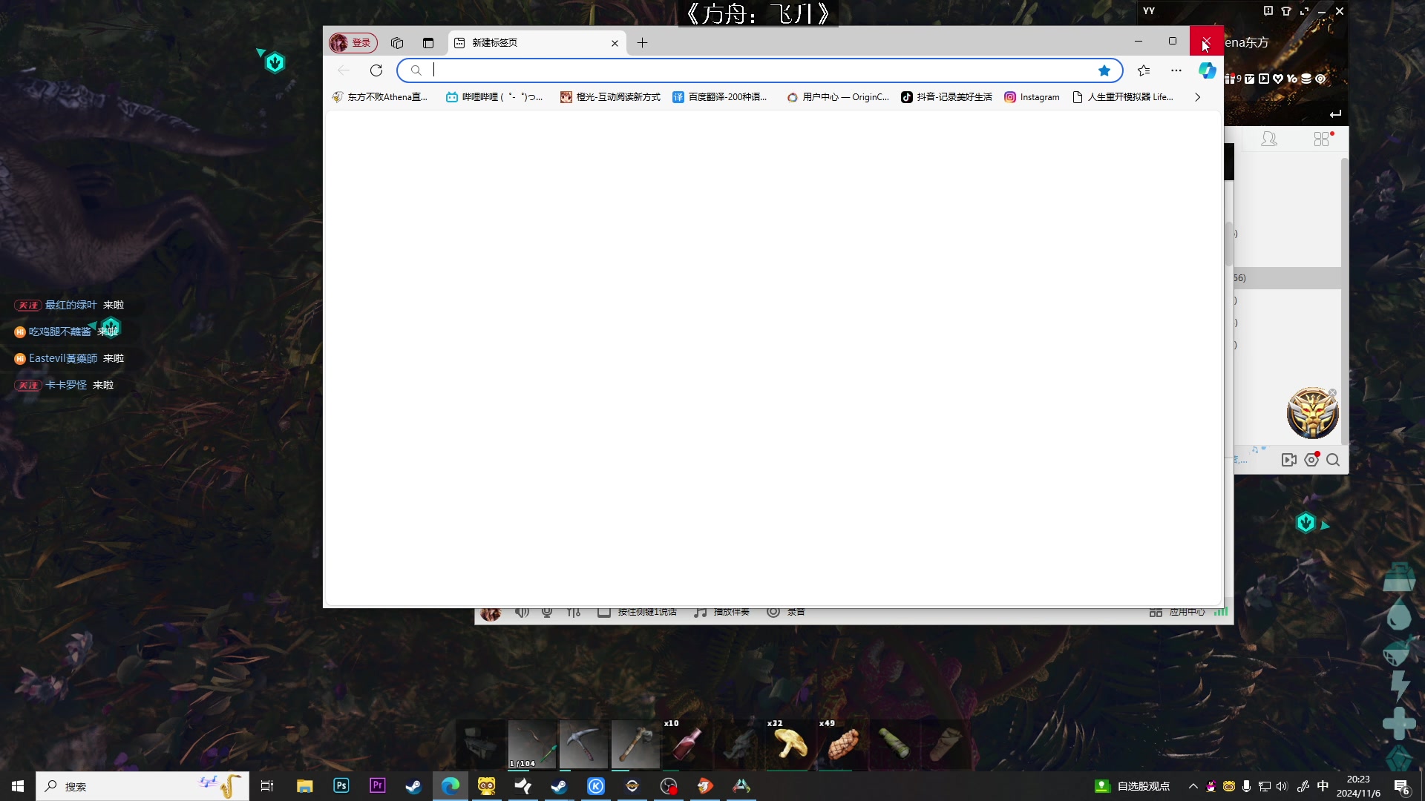Click the YY feedback icon
The height and width of the screenshot is (801, 1425).
1268,11
